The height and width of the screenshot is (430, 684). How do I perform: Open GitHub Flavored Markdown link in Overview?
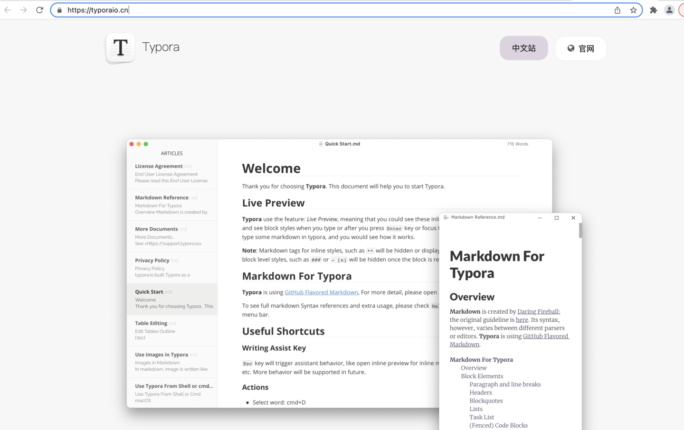click(509, 340)
